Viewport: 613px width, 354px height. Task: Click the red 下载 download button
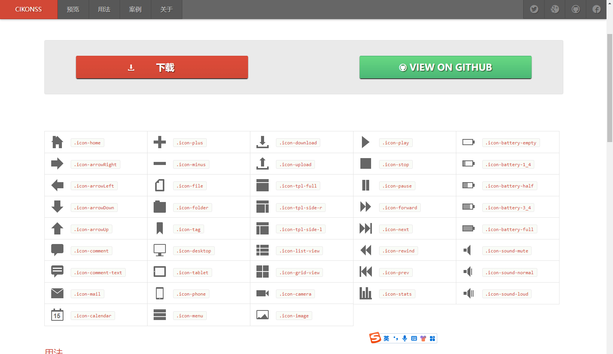point(162,67)
